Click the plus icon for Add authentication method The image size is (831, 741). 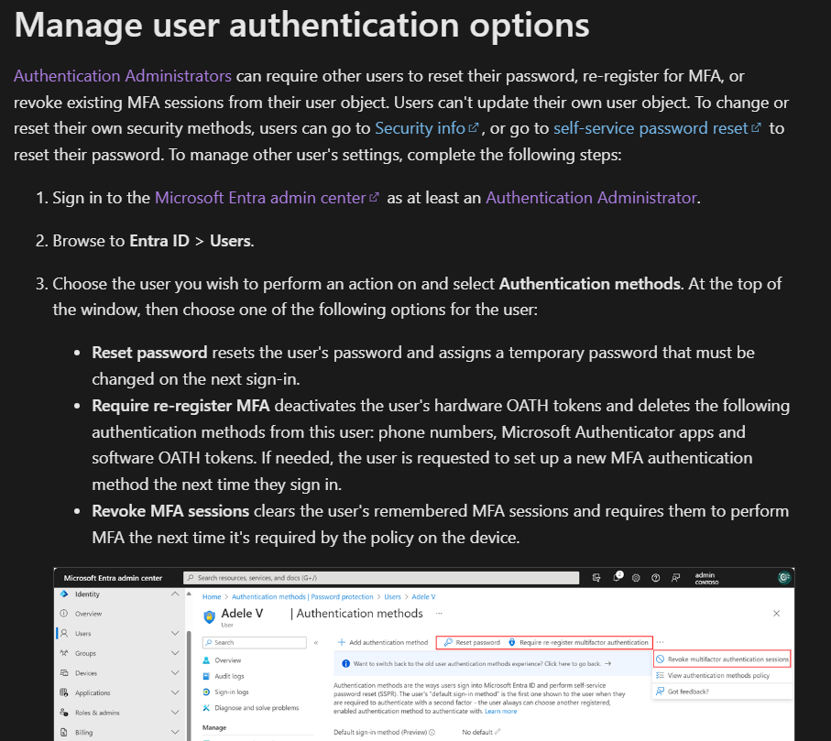pos(342,642)
